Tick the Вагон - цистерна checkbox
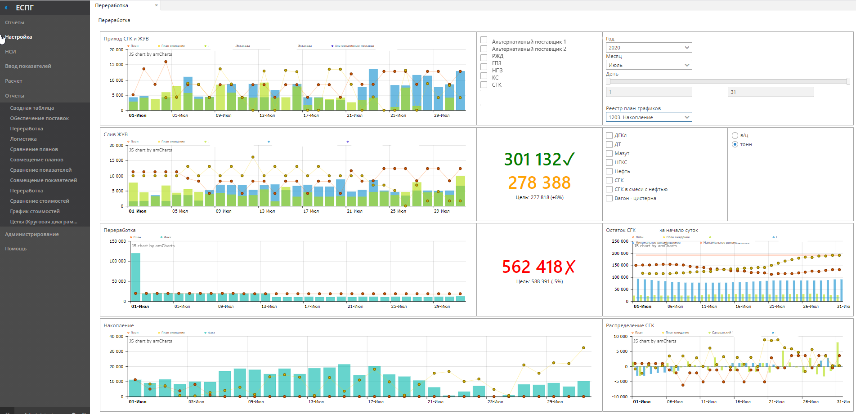Viewport: 856px width, 414px height. coord(609,198)
